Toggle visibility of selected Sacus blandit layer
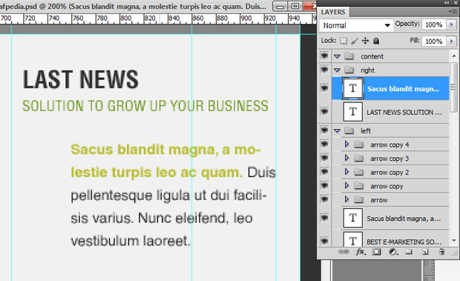The height and width of the screenshot is (281, 460). click(x=324, y=88)
